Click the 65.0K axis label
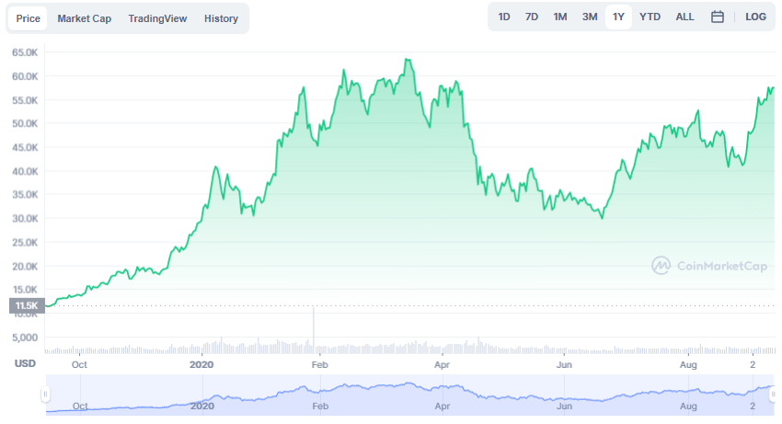Image resolution: width=782 pixels, height=424 pixels. tap(25, 52)
